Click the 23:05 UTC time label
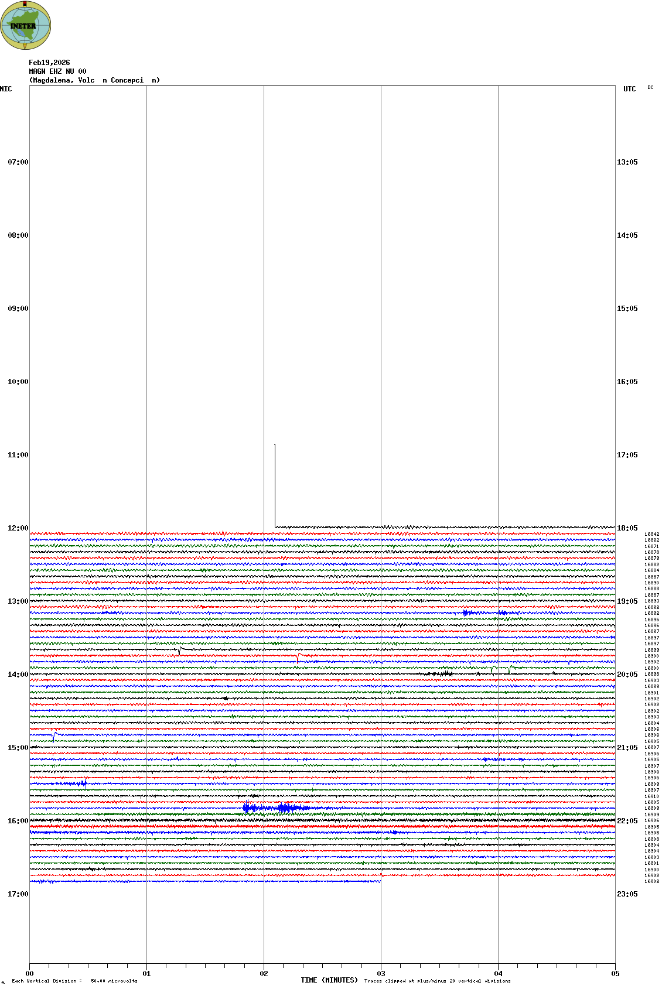The height and width of the screenshot is (989, 662). tap(627, 894)
